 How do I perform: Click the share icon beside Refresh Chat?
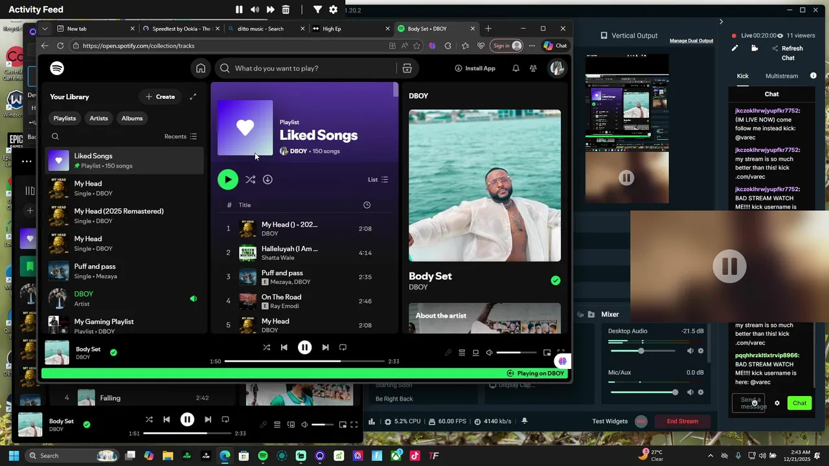point(775,48)
